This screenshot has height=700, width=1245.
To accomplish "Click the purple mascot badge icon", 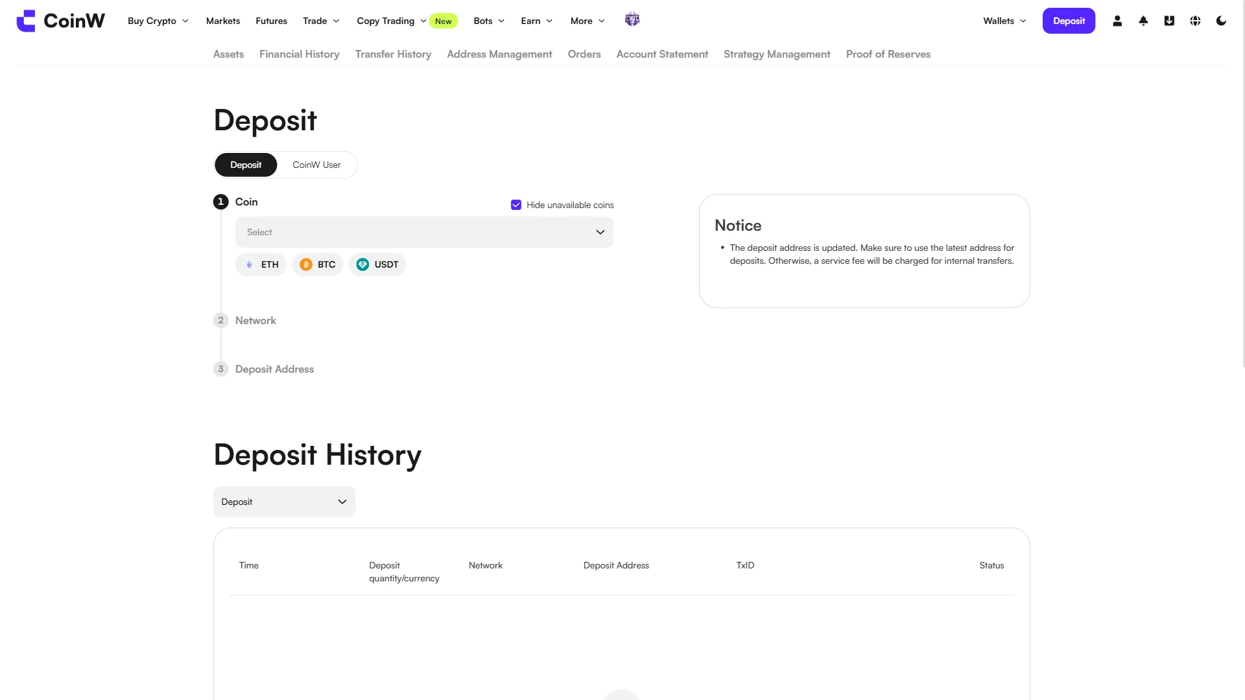I will (632, 20).
